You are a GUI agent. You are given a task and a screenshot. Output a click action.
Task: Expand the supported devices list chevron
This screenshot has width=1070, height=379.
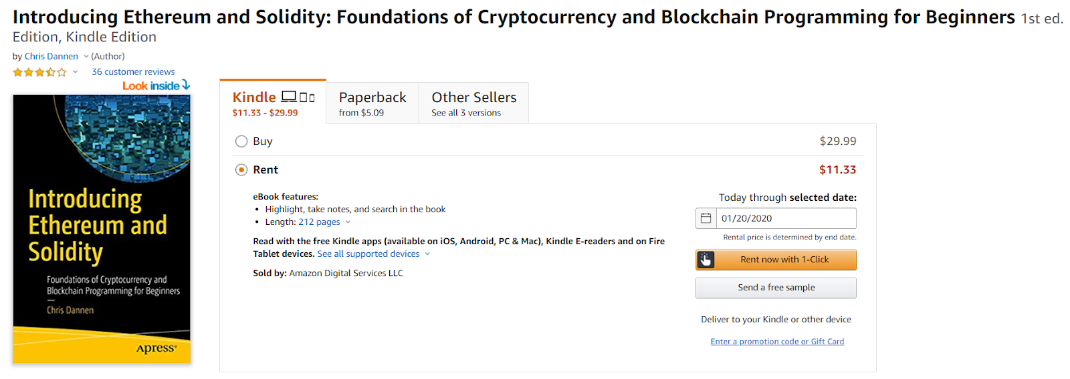point(427,254)
